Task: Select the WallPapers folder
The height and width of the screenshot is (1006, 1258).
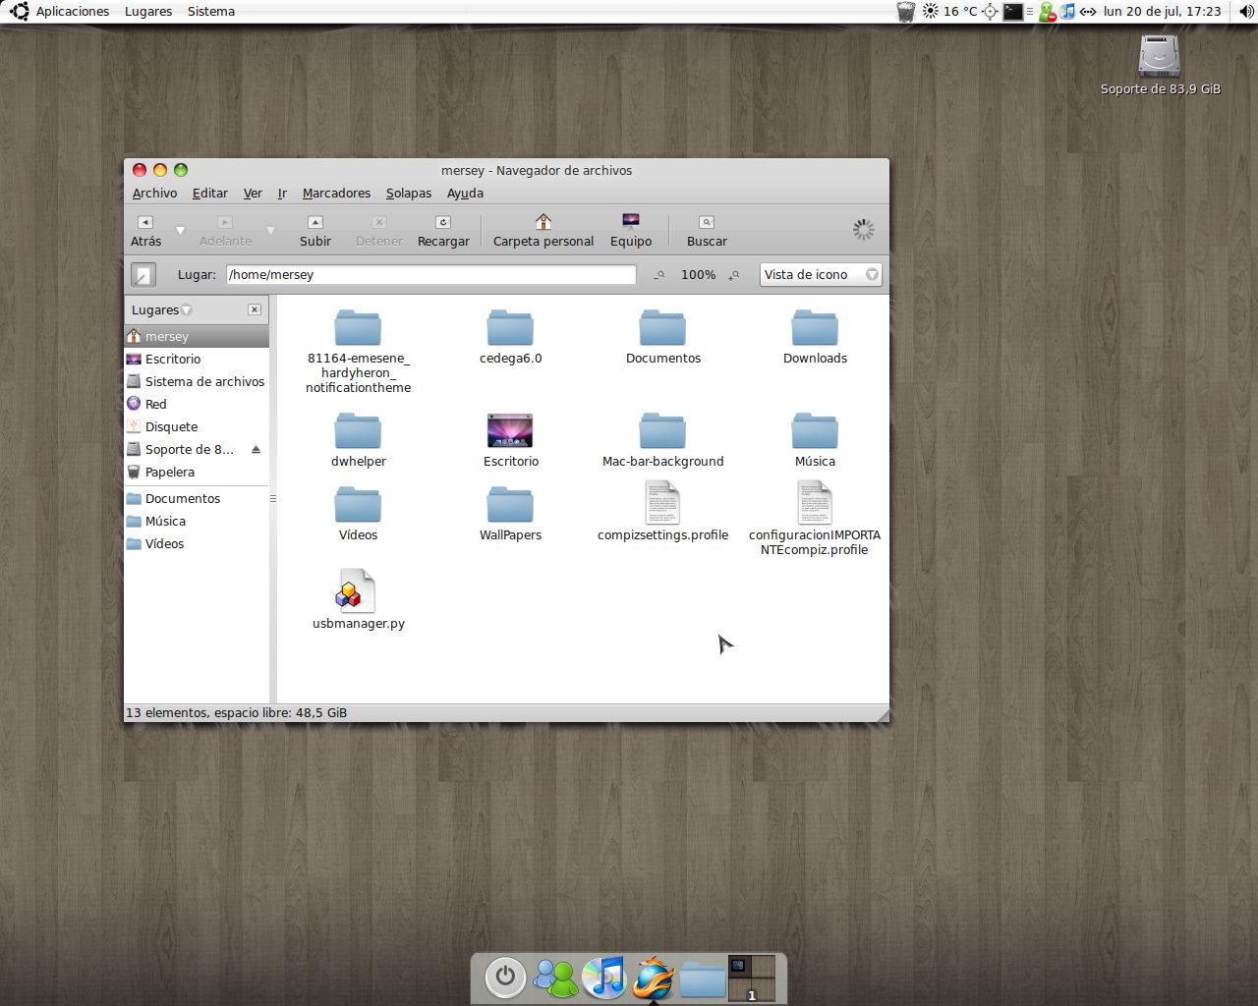Action: tap(510, 513)
